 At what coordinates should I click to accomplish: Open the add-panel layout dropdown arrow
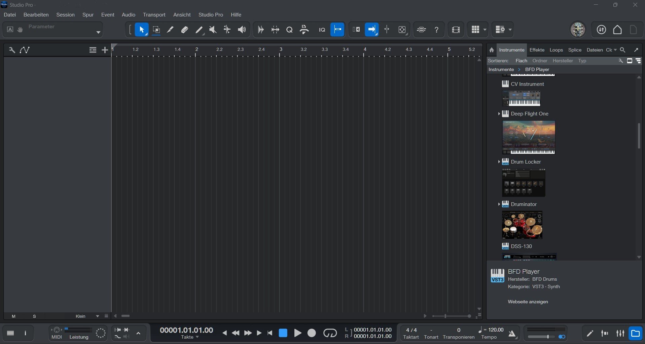tap(510, 30)
